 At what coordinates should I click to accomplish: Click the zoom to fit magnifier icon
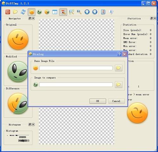[x=72, y=12]
